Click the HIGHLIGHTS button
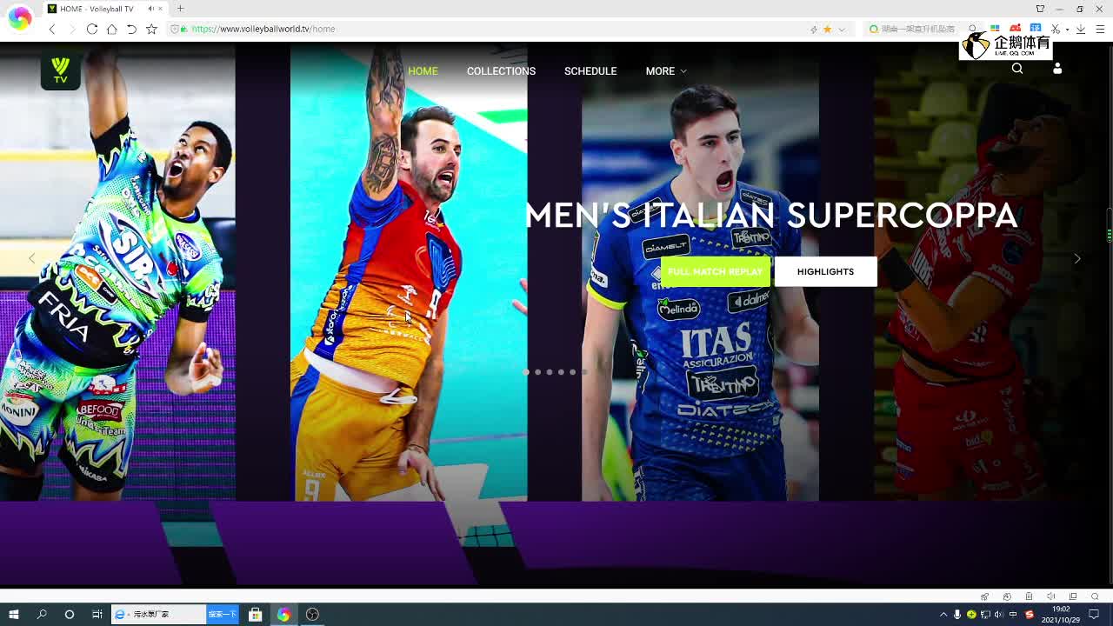The height and width of the screenshot is (626, 1113). coord(825,271)
